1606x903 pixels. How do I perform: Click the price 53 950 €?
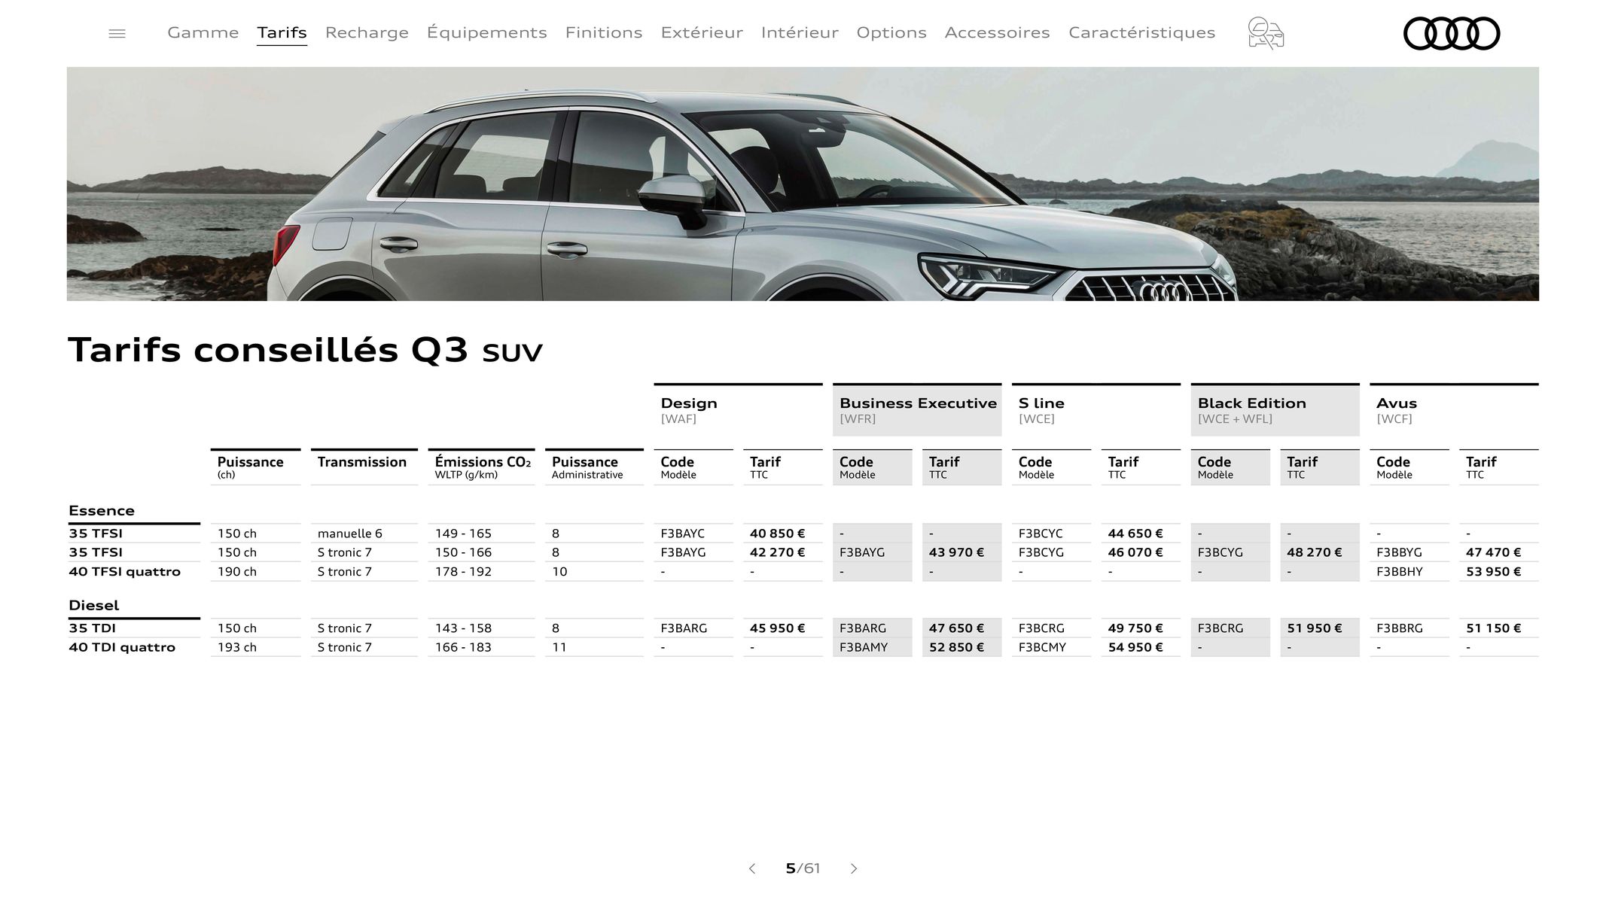tap(1494, 571)
